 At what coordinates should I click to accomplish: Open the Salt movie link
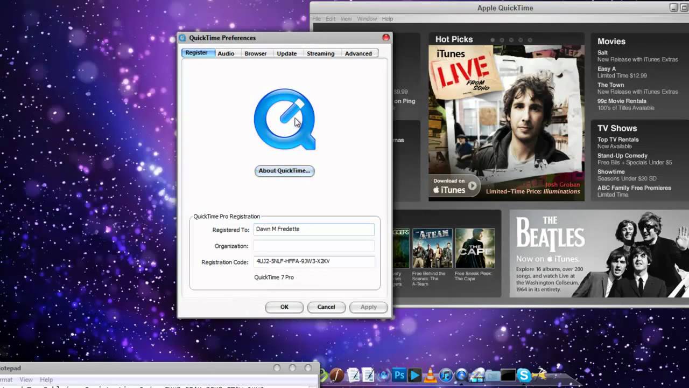click(602, 53)
